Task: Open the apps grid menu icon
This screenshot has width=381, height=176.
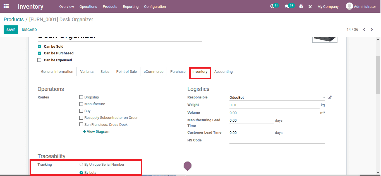Action: coord(6,6)
